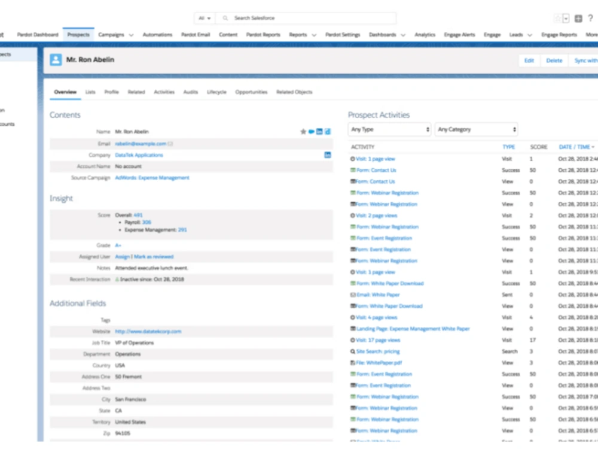Click the Mark as reviewed link

point(154,257)
